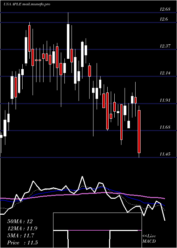Click the last large red candlestick
This screenshot has height=248, width=177.
click(x=139, y=131)
